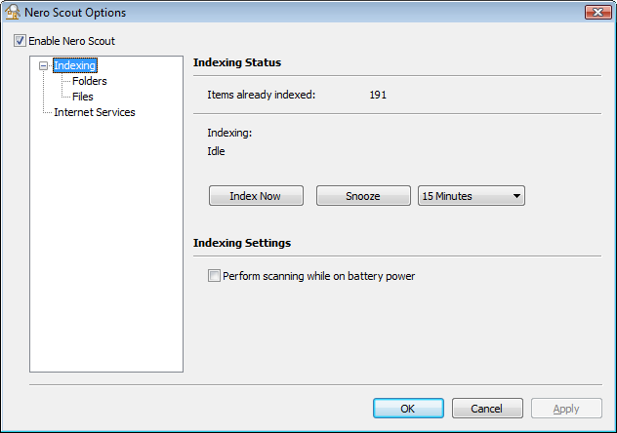
Task: Confirm settings with OK
Action: pos(408,409)
